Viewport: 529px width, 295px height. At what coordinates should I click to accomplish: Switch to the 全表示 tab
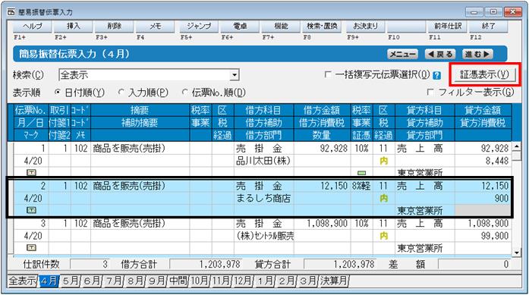click(23, 281)
